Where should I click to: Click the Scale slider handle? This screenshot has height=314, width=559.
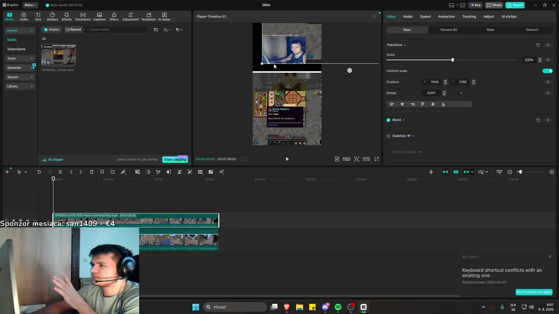pyautogui.click(x=452, y=60)
